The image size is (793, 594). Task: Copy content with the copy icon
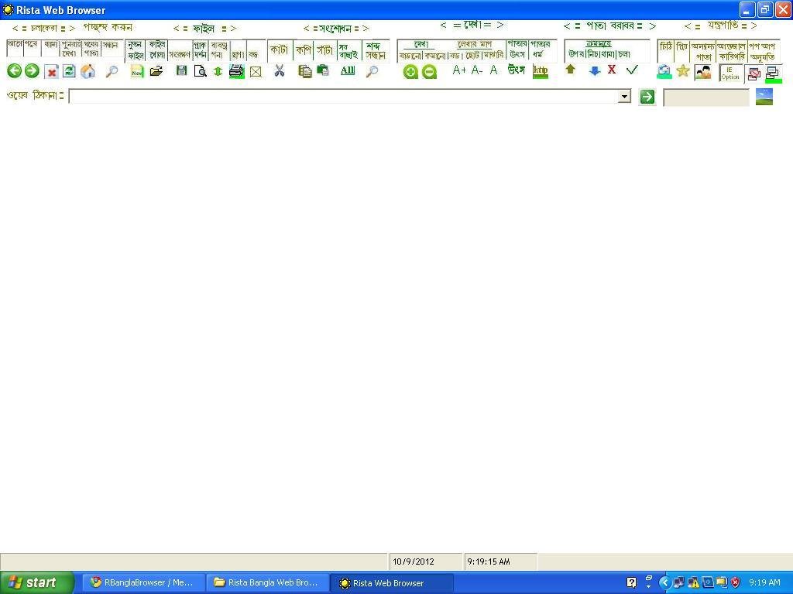pyautogui.click(x=305, y=70)
